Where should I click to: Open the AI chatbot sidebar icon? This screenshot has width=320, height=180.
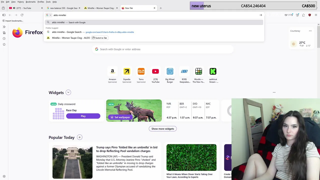(x=4, y=27)
